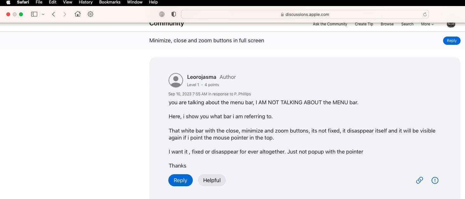Viewport: 465px width, 199px height.
Task: Open the home page
Action: click(77, 14)
